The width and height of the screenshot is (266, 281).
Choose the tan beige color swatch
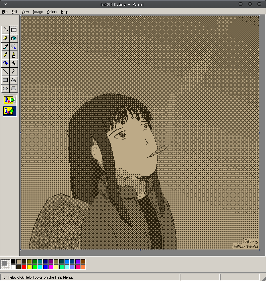pyautogui.click(x=19, y=262)
